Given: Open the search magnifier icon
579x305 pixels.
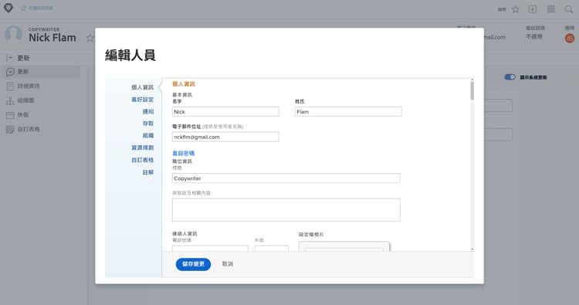Looking at the screenshot, I should pos(569,9).
